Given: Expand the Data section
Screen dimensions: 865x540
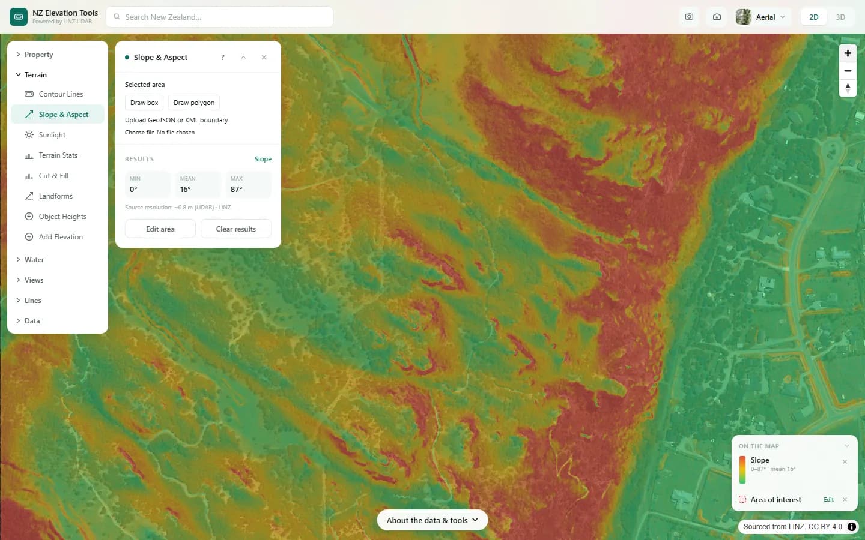Looking at the screenshot, I should (58, 321).
